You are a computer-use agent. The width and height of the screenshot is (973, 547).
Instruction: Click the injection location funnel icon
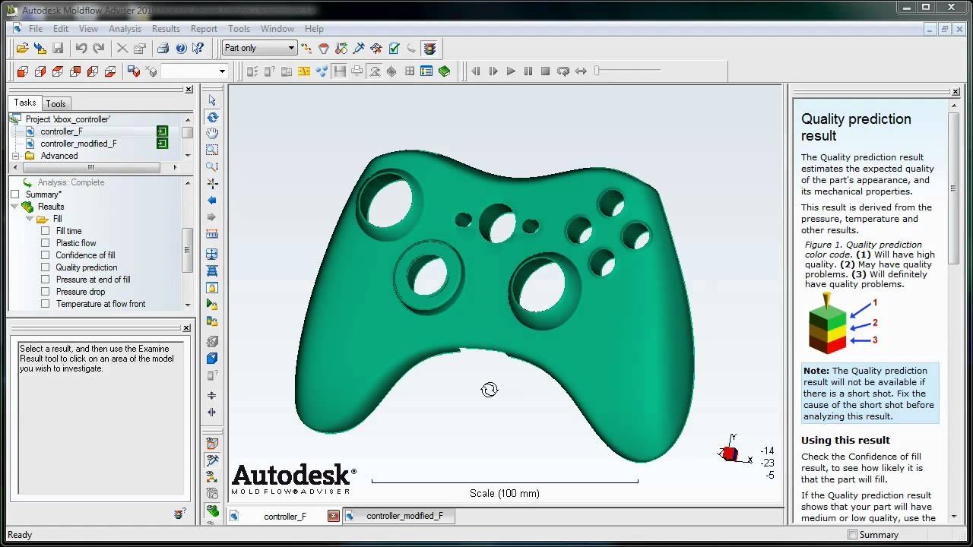click(324, 48)
